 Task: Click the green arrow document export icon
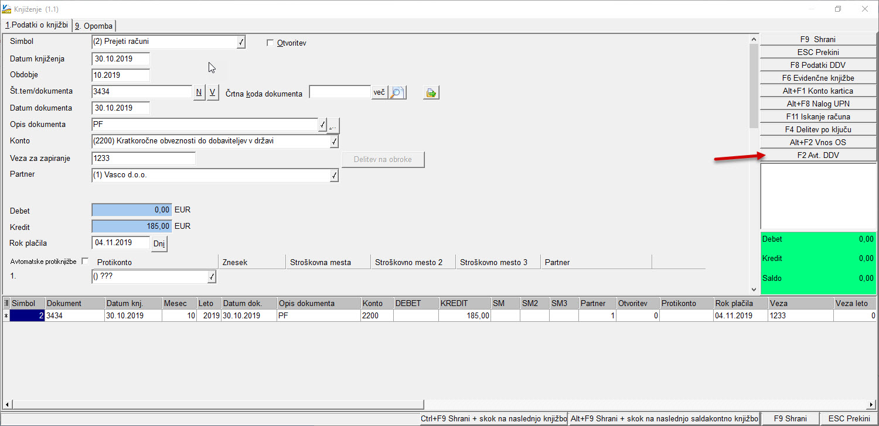pos(431,92)
